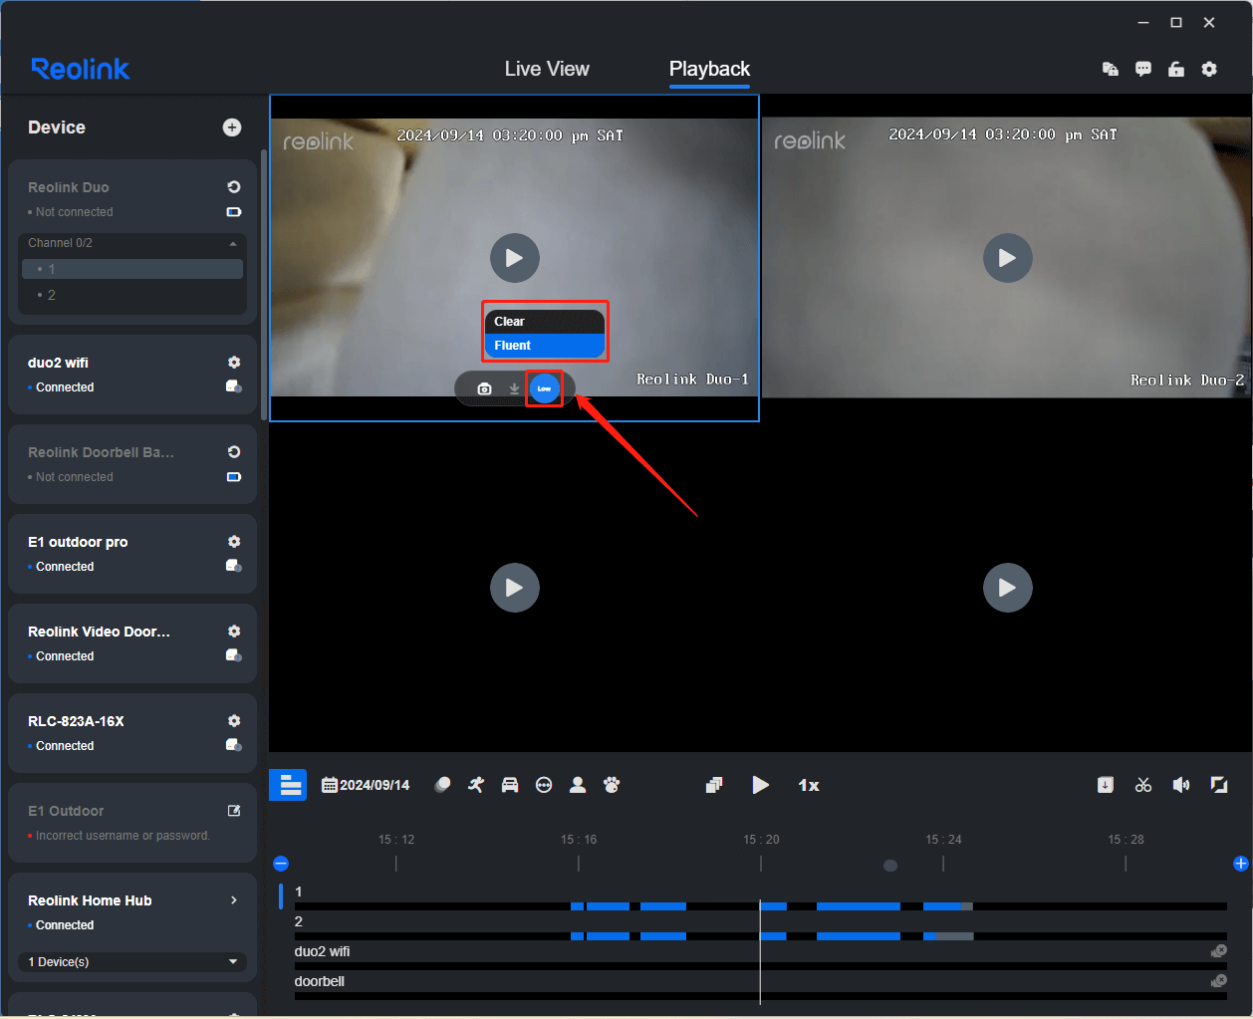Select the Reolink Home Hub device name
The image size is (1253, 1019).
(90, 900)
